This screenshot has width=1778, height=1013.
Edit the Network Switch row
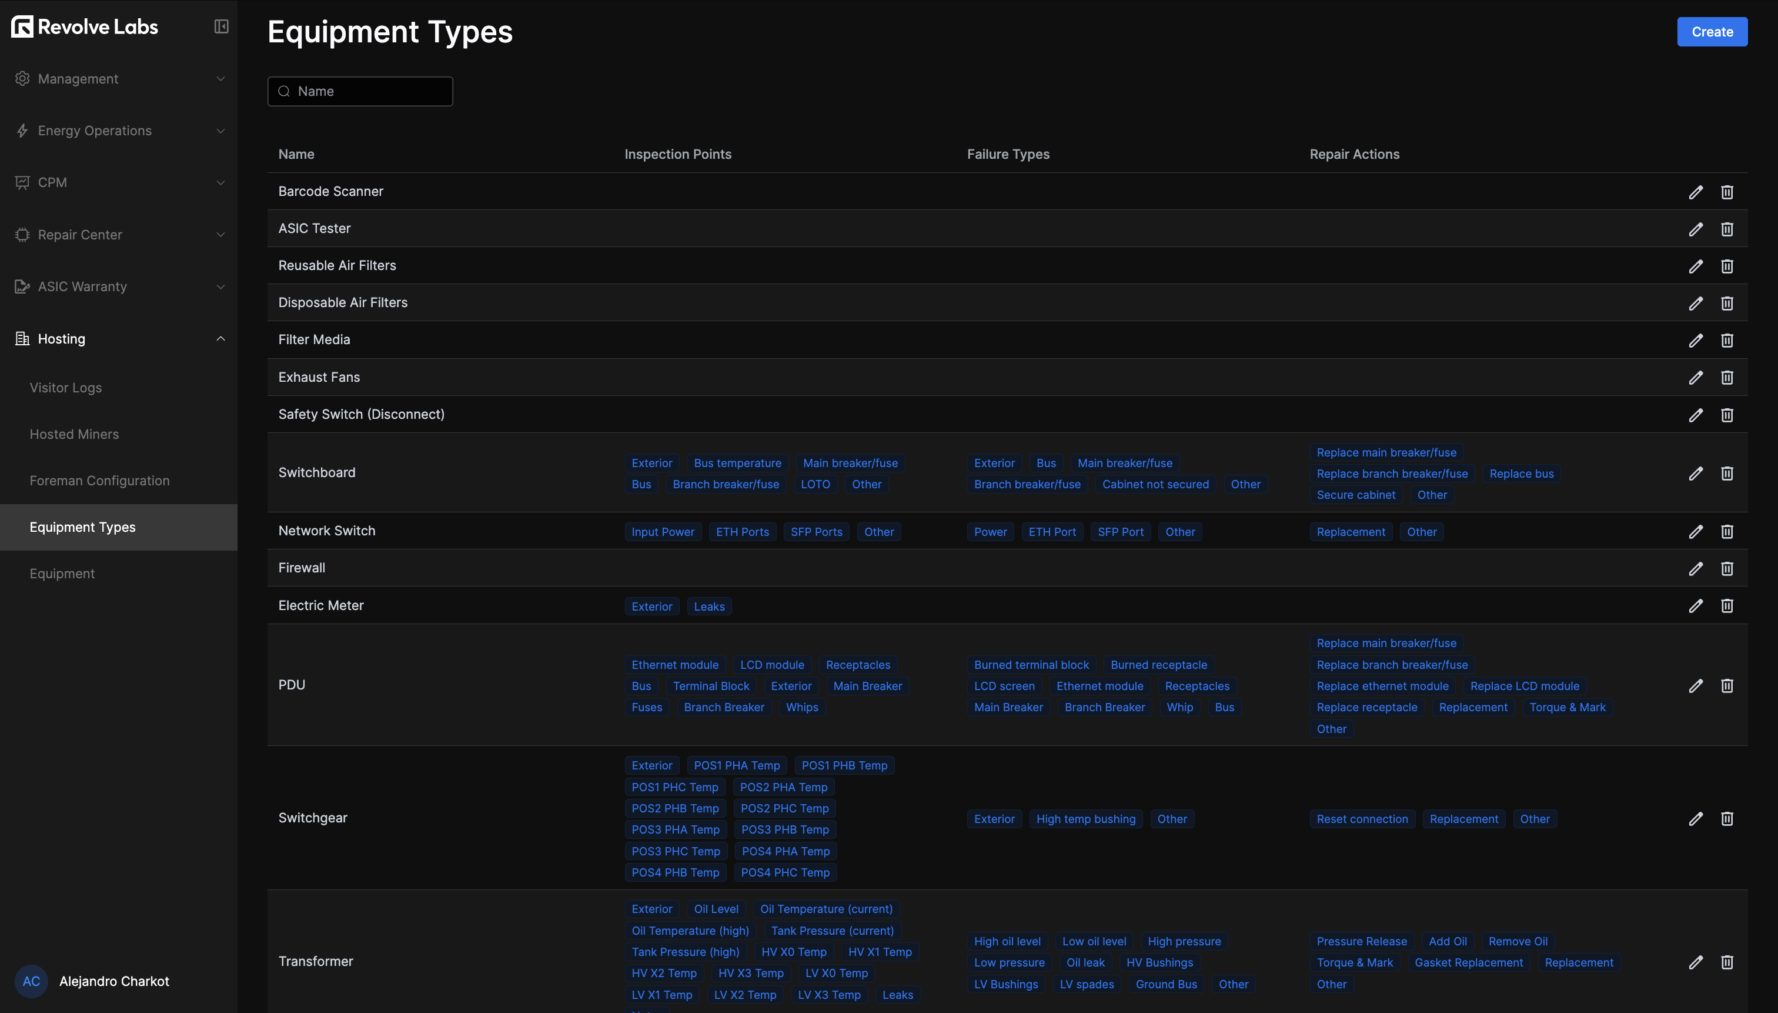click(1696, 531)
